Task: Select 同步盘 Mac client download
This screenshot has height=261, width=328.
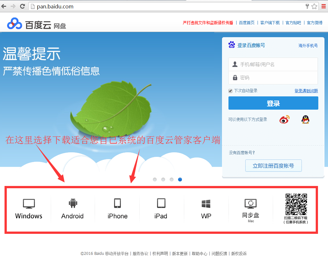Action: tap(250, 211)
